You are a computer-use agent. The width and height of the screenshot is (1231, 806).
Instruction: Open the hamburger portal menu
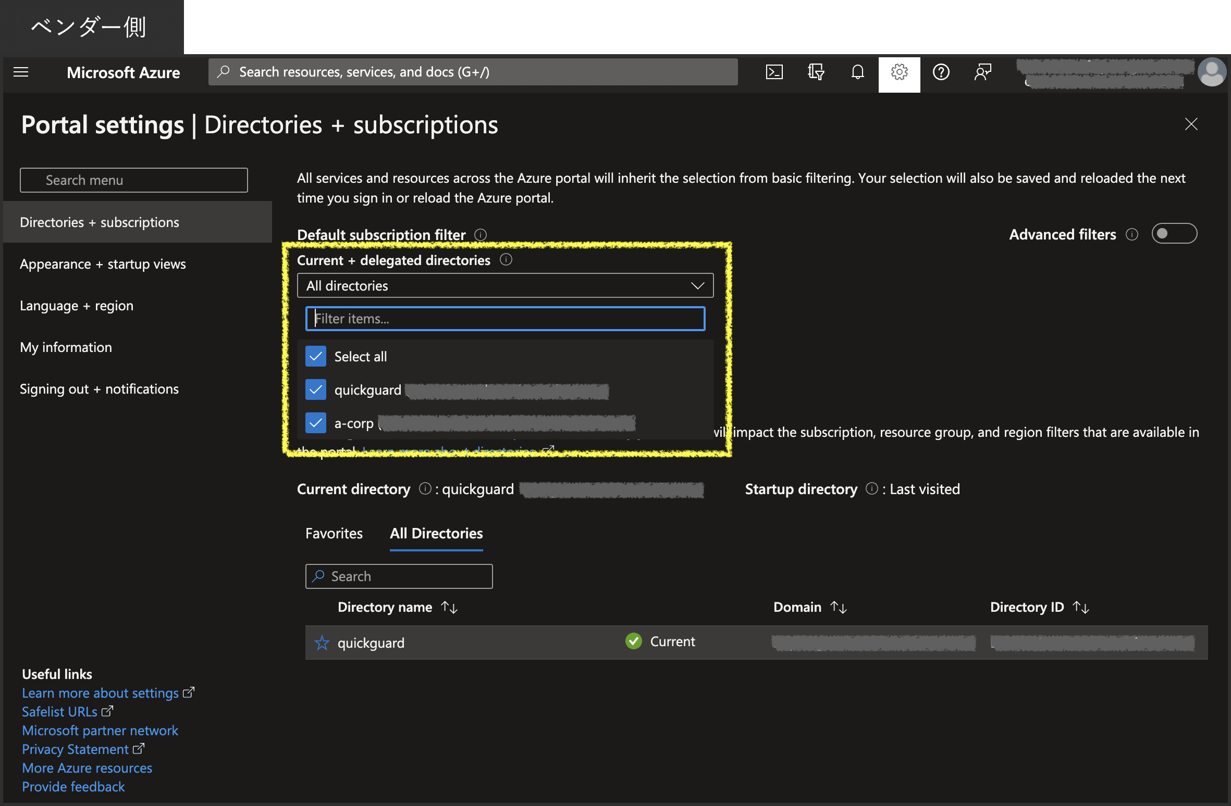(x=21, y=72)
